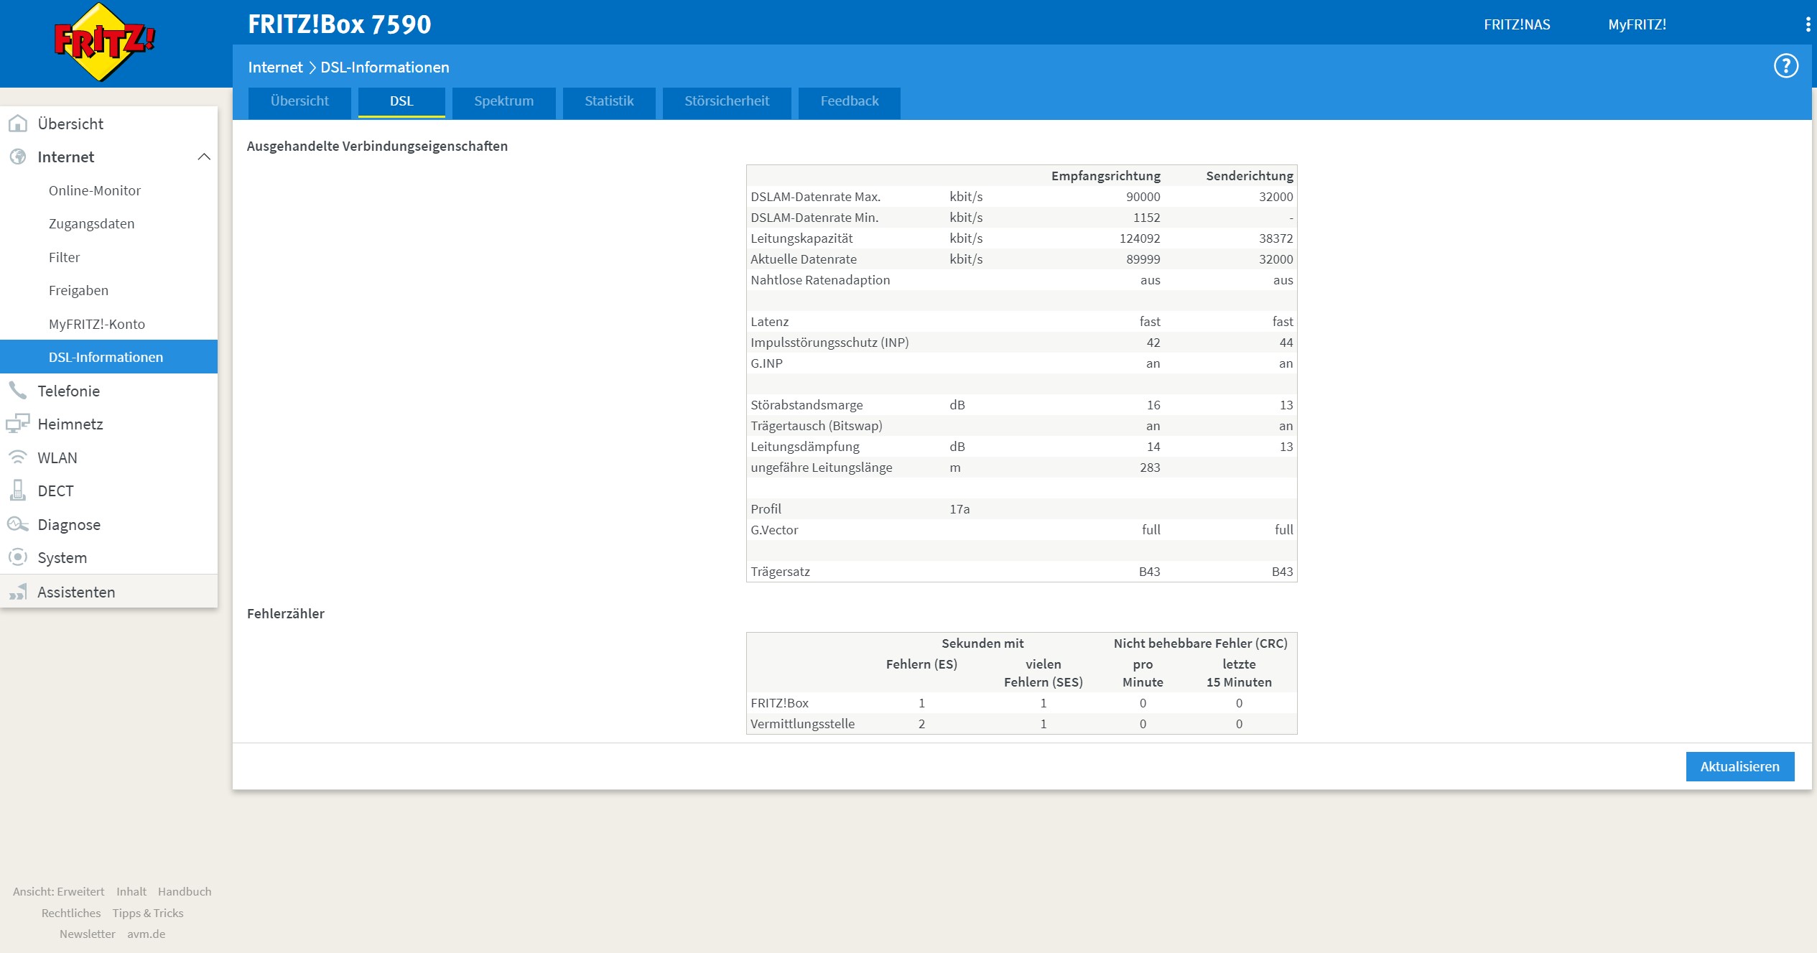Open the MyFRITZ! link in the header
The image size is (1817, 953).
click(1637, 24)
